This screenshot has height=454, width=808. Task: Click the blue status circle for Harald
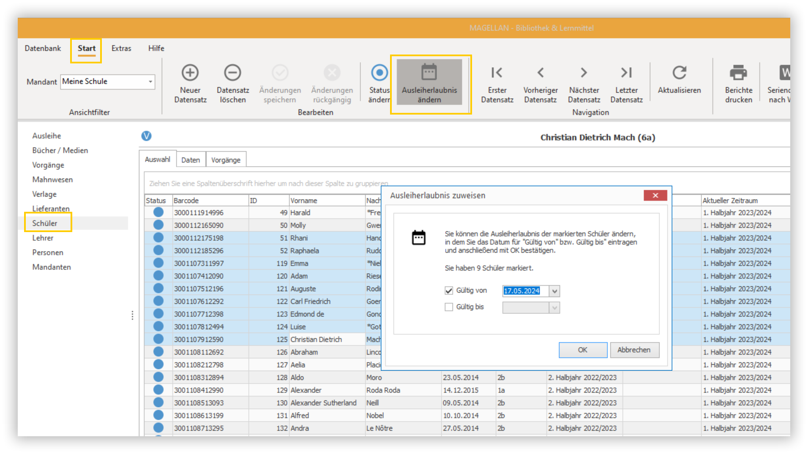158,212
